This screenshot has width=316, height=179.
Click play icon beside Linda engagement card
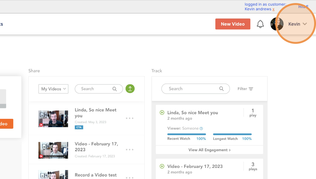tap(162, 112)
